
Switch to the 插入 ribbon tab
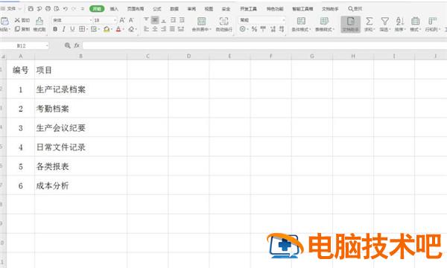[114, 9]
